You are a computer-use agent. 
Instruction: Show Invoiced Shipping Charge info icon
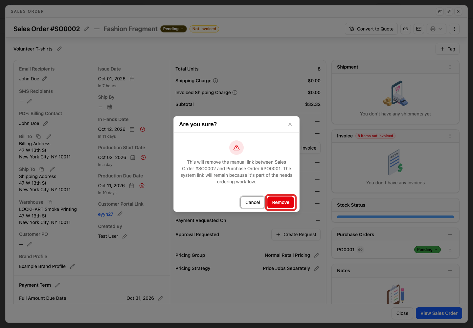click(235, 92)
